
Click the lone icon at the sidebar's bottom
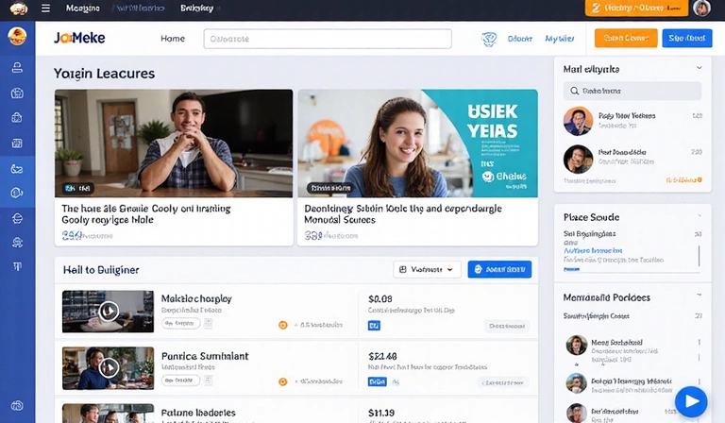click(17, 406)
